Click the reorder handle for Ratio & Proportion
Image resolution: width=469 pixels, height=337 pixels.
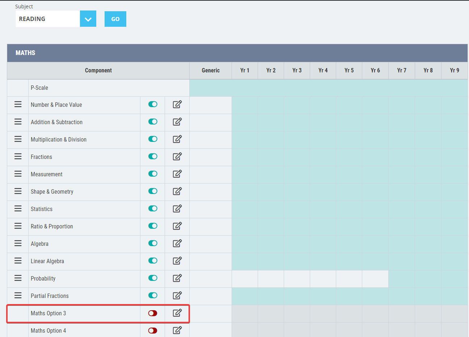coord(18,226)
